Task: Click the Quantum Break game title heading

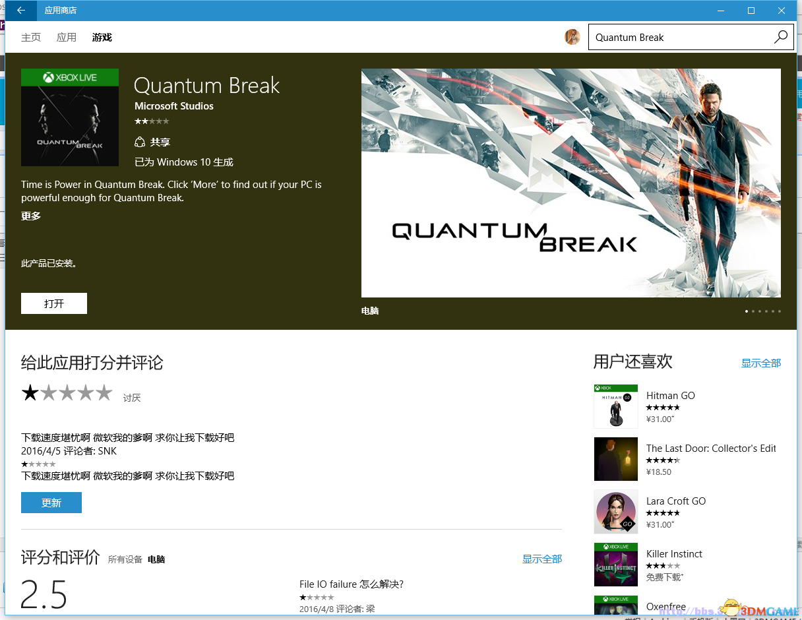Action: point(207,86)
